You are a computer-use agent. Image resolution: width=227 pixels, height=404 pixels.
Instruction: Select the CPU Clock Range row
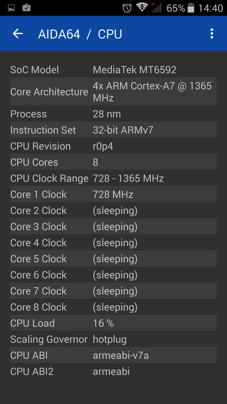click(x=113, y=178)
